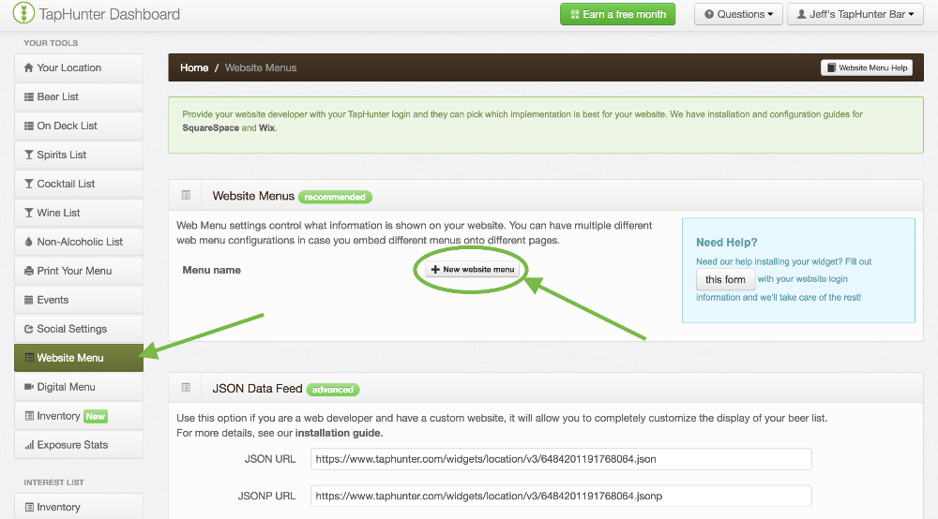Viewport: 938px width, 519px height.
Task: Click Earn a free month button
Action: click(x=617, y=14)
